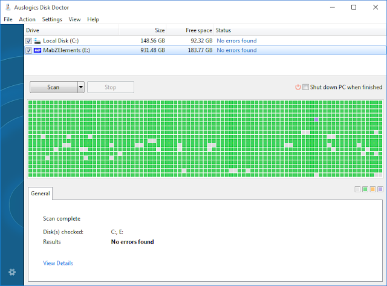Click the 92.32 GB free space value
This screenshot has width=387, height=286.
pos(201,41)
